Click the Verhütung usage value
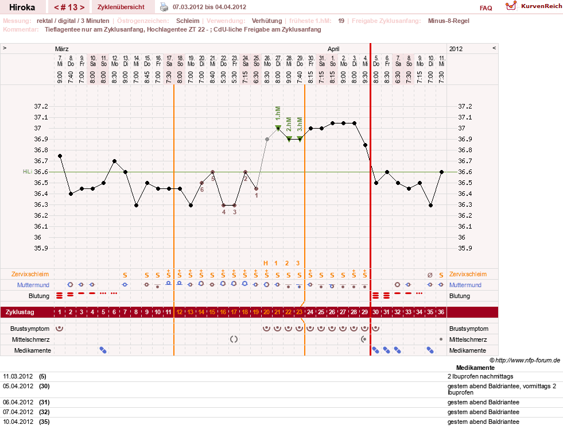The height and width of the screenshot is (444, 563). coord(267,21)
